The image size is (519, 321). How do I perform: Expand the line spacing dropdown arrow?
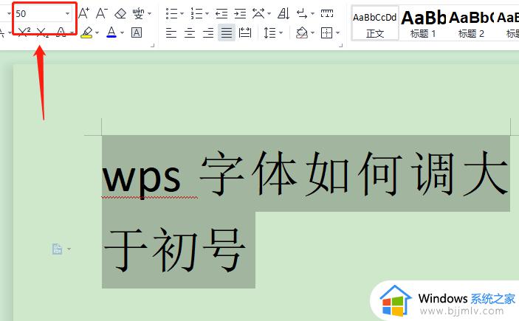pos(281,32)
